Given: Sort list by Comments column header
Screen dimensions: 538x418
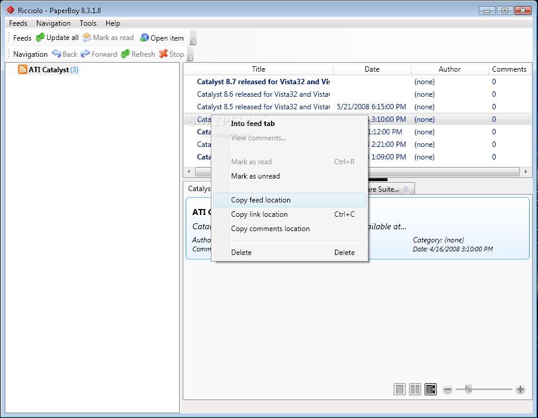Looking at the screenshot, I should coord(509,69).
